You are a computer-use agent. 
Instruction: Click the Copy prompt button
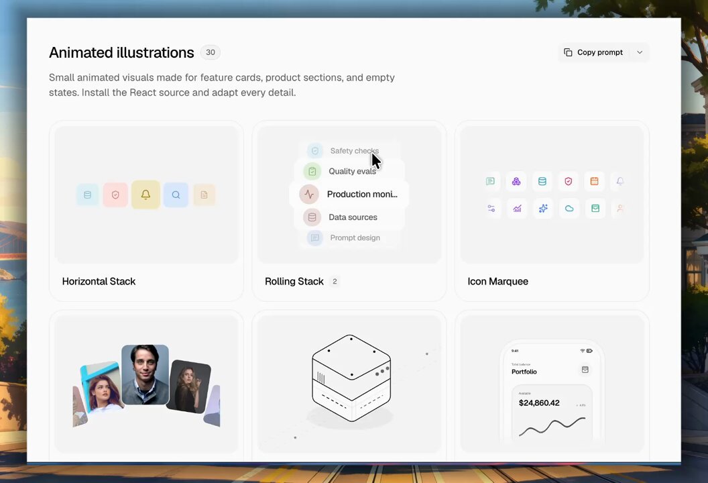point(593,52)
